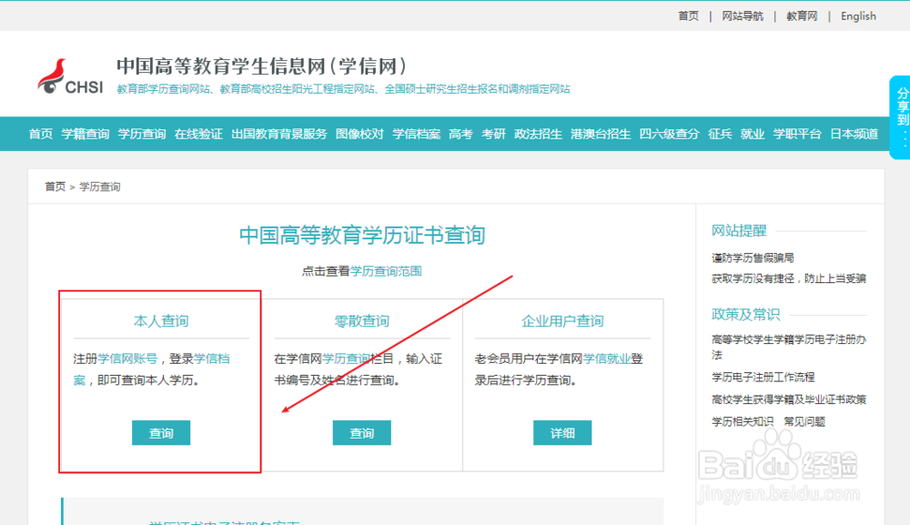This screenshot has height=525, width=910.
Task: Click site title 中国高等教育学生信息网
Action: (x=261, y=66)
